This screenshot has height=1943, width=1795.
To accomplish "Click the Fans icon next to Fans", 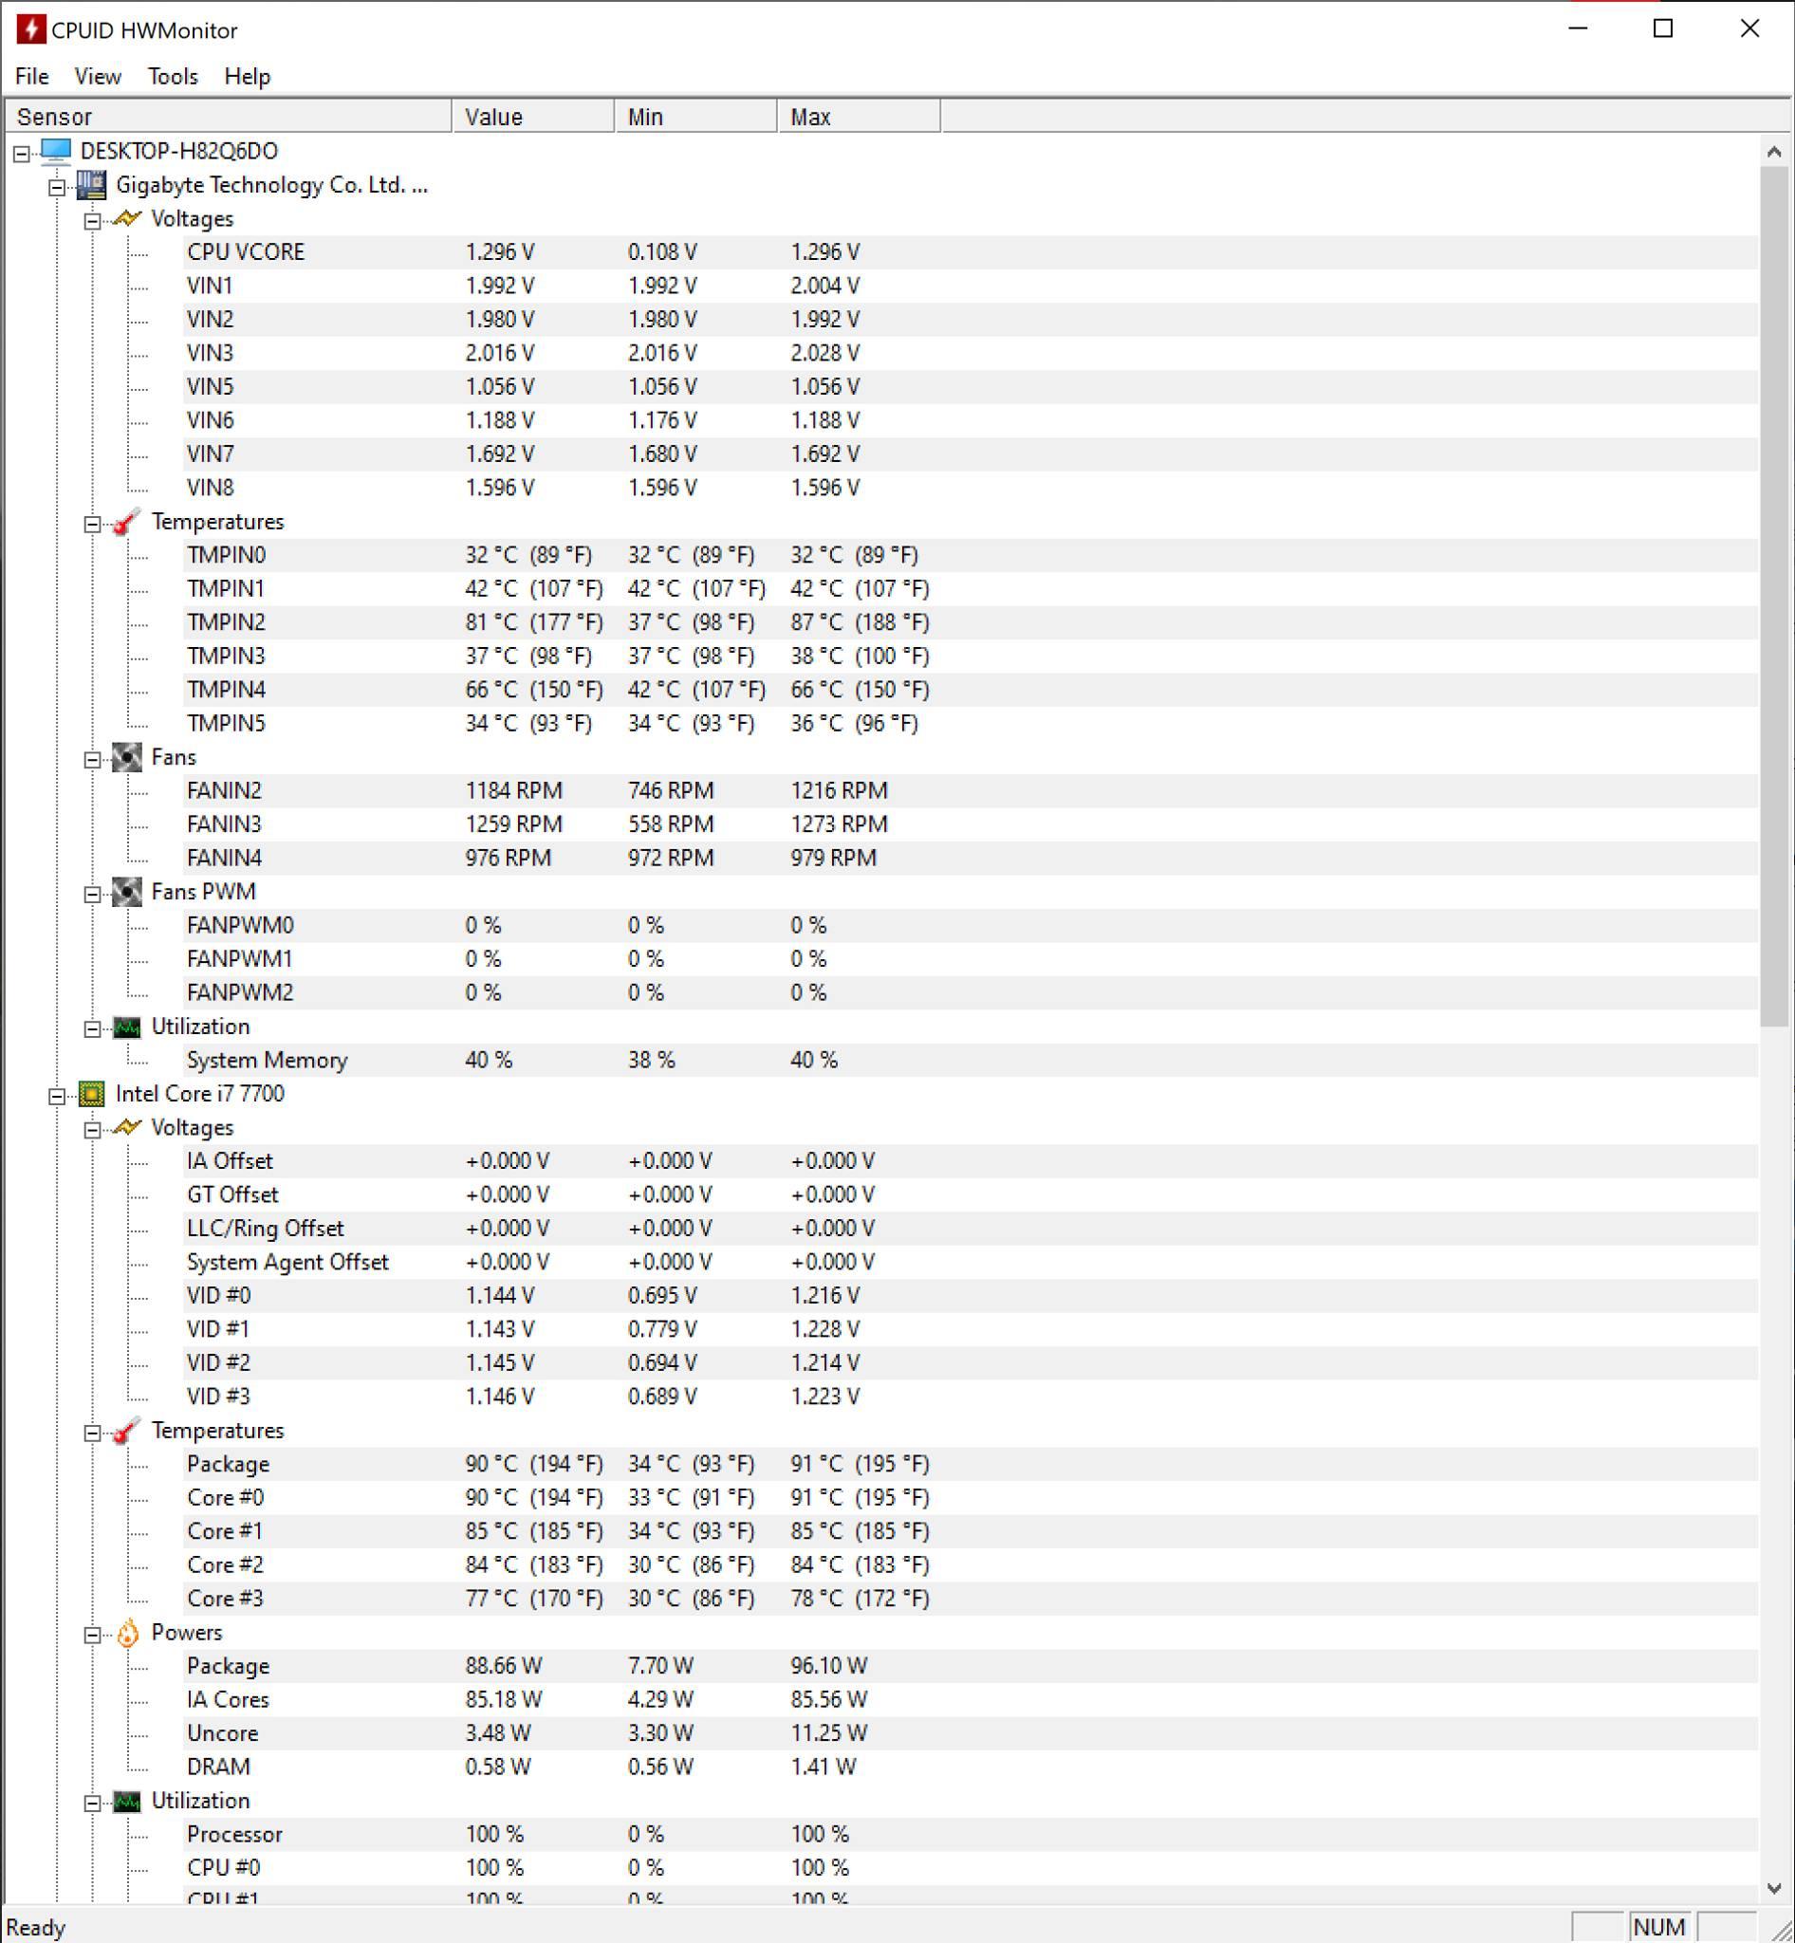I will pyautogui.click(x=127, y=757).
